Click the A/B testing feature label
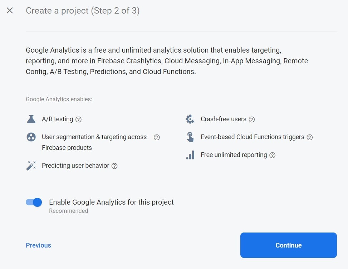 (57, 119)
